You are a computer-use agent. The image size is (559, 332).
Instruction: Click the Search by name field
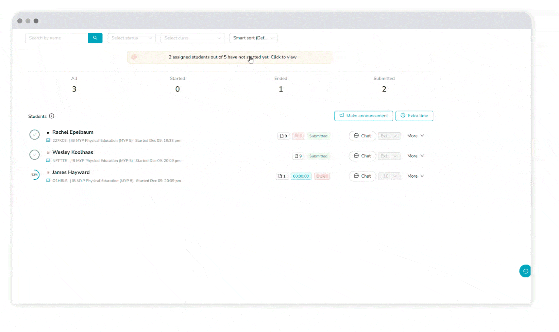(56, 38)
